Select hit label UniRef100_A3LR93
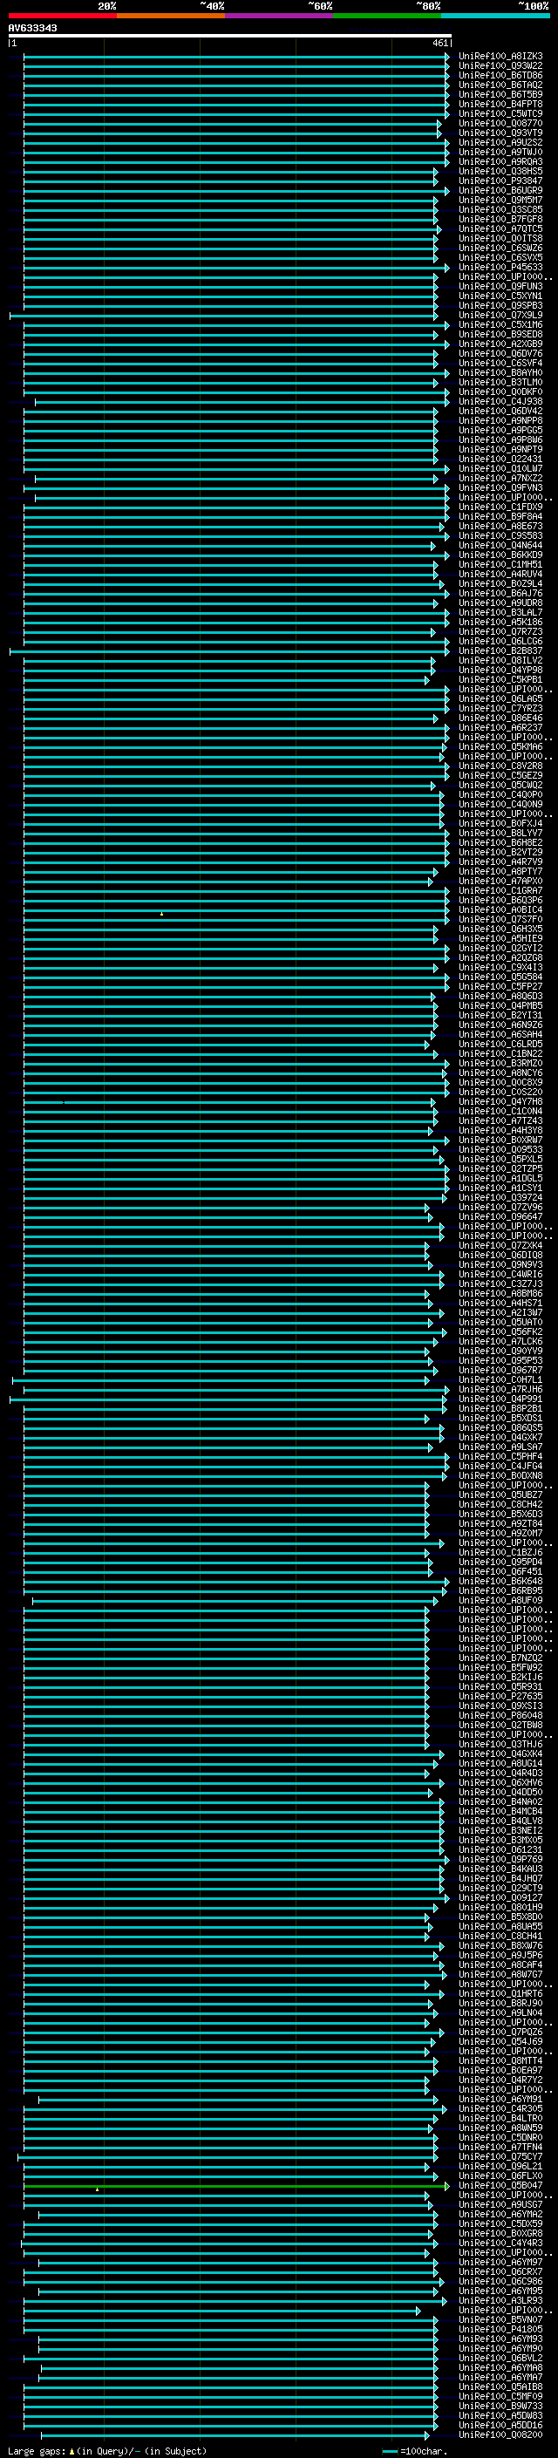The image size is (558, 2458). 500,2300
